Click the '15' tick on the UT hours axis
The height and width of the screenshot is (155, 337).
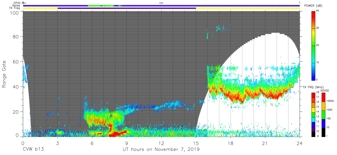click(196, 143)
